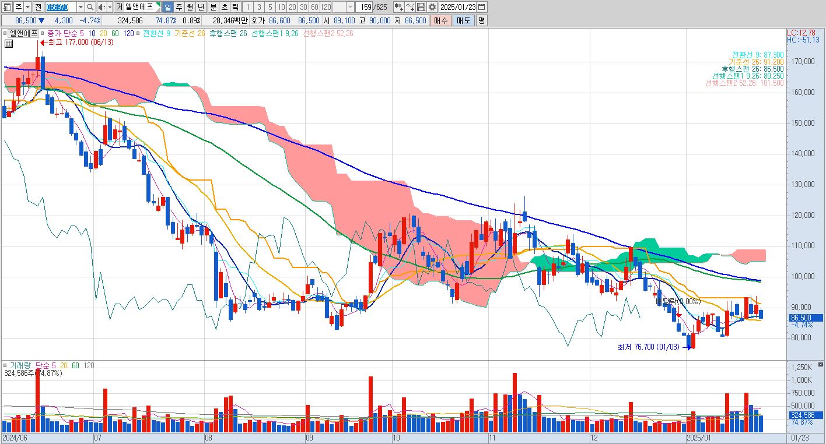Expand the 주 type dropdown arrow
Image resolution: width=826 pixels, height=444 pixels.
[x=27, y=7]
